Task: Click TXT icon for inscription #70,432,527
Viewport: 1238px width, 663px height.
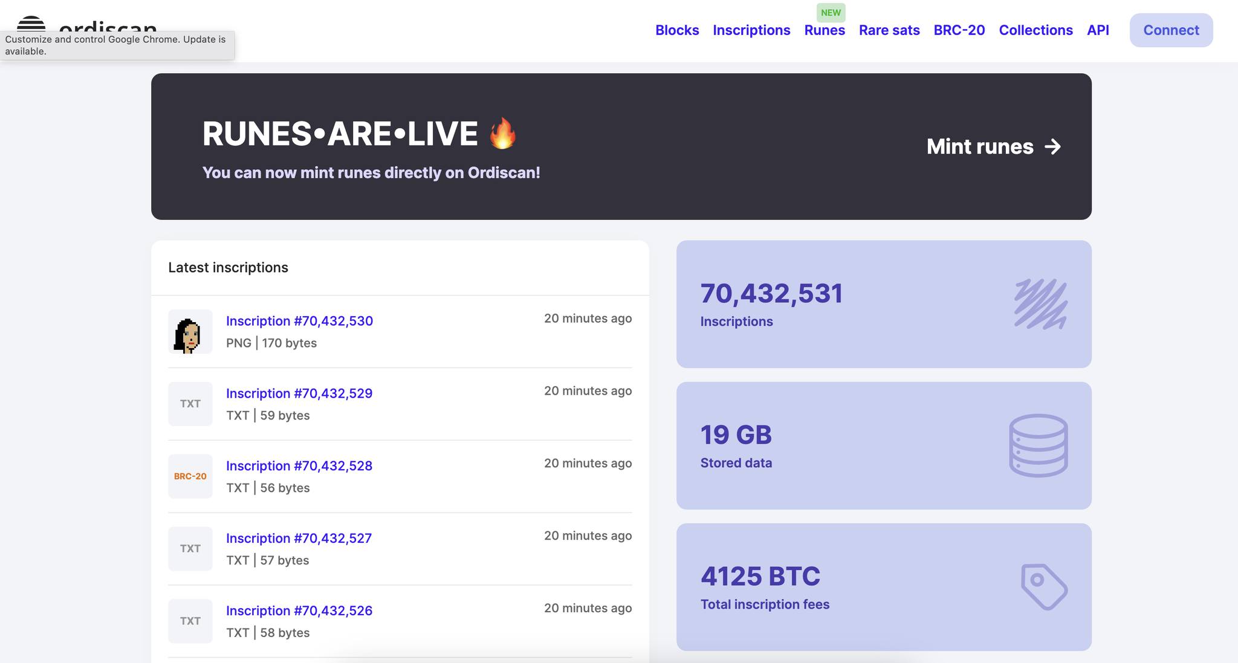Action: pos(190,549)
